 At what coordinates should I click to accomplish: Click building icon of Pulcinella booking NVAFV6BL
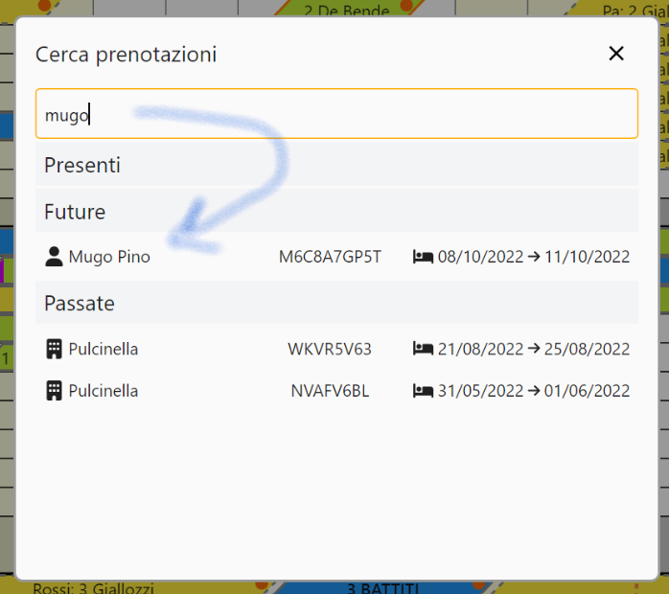(x=54, y=391)
